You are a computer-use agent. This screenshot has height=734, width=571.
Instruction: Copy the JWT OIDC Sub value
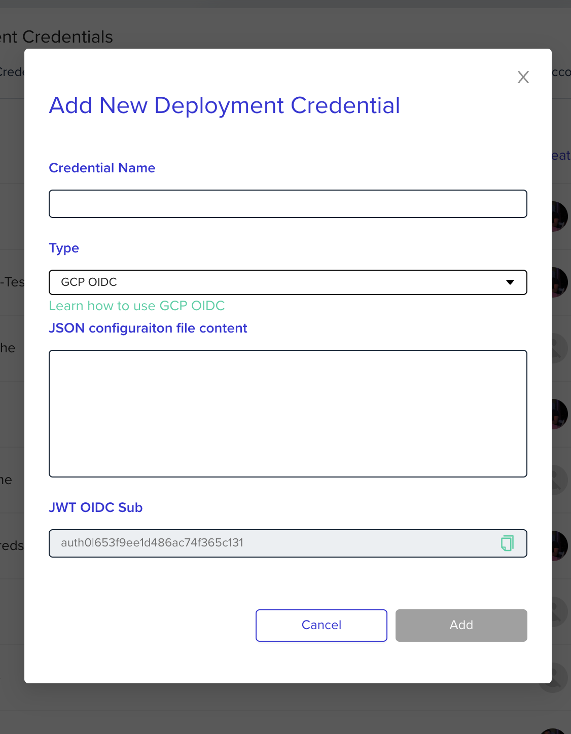click(x=507, y=543)
